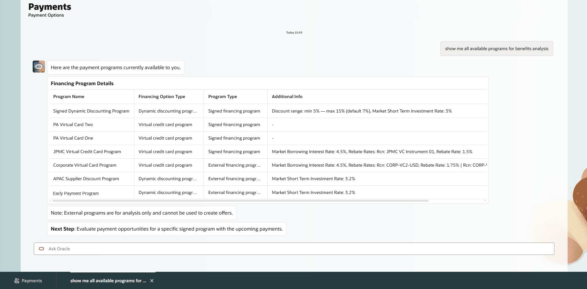Select the Signed Dynamic Discounting Program cell

(x=91, y=111)
